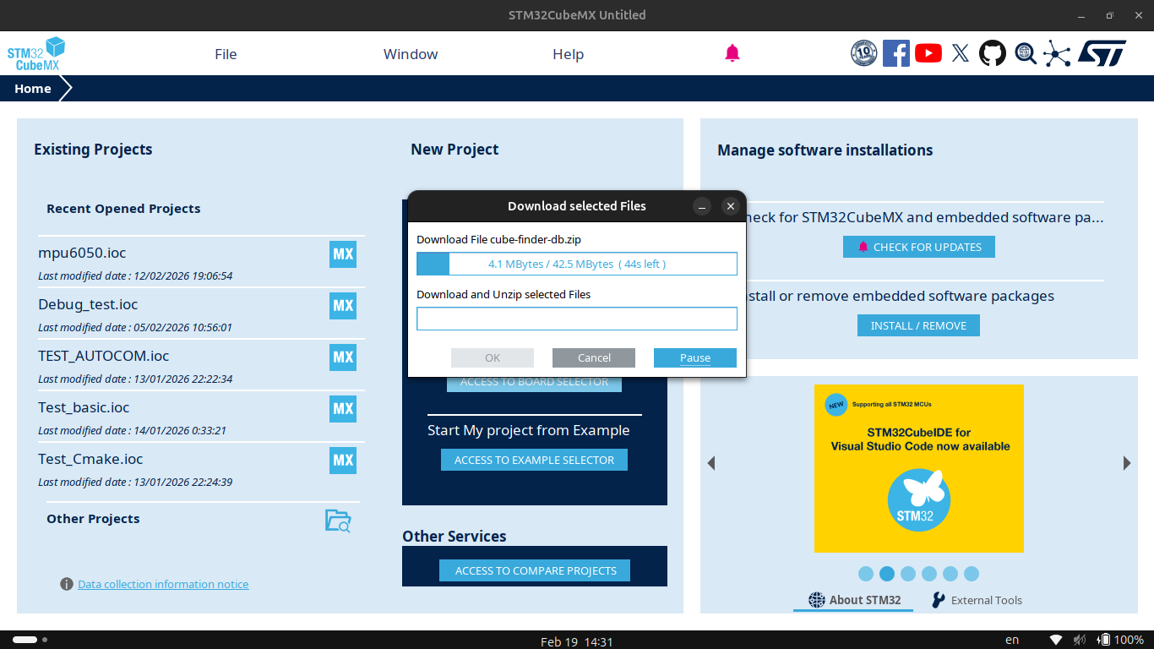Select the fifth carousel dot
The height and width of the screenshot is (649, 1154).
(x=950, y=574)
